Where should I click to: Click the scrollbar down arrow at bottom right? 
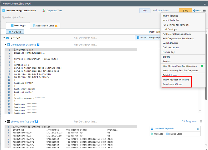tap(206, 145)
